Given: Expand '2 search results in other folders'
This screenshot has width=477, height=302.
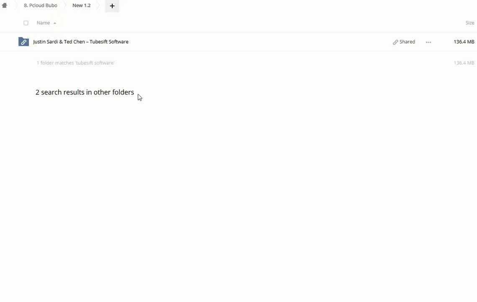Looking at the screenshot, I should click(85, 92).
